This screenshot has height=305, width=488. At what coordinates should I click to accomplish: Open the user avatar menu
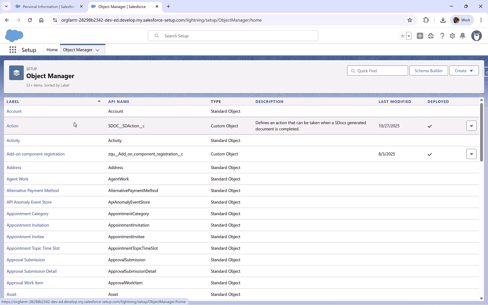pyautogui.click(x=476, y=36)
